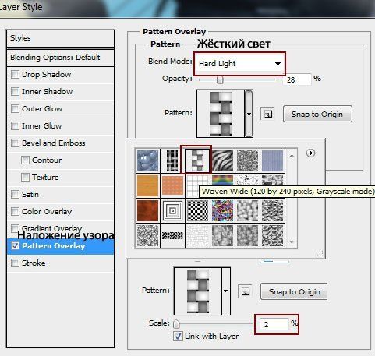Choose the rainbow tie-dye pattern swatch
The image size is (375, 356).
point(222,180)
